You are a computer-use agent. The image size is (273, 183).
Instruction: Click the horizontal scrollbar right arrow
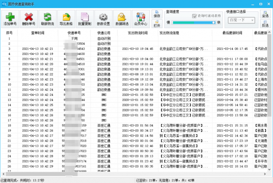point(265,174)
